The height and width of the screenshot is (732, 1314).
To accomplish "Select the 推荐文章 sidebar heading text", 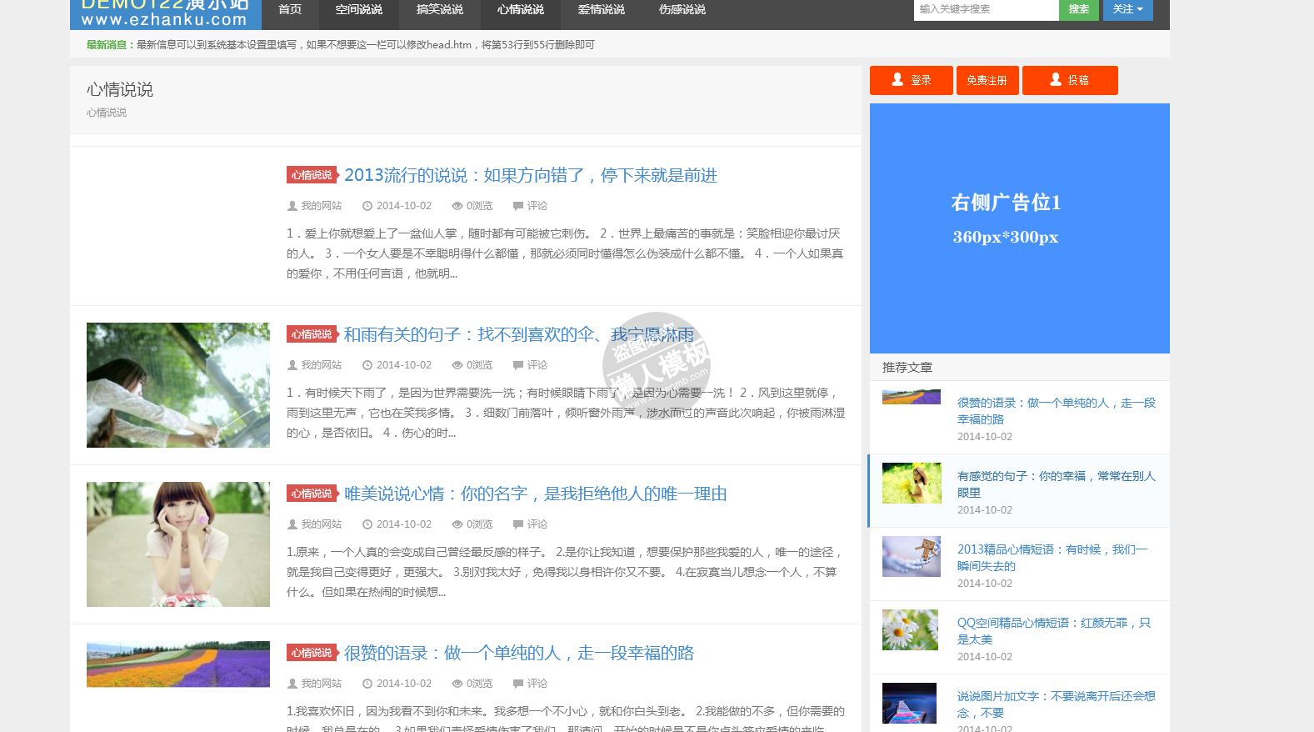I will [907, 368].
